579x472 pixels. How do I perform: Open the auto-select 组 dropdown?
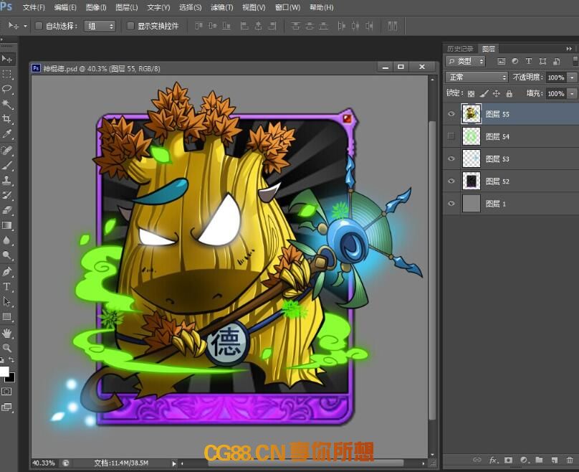click(100, 26)
